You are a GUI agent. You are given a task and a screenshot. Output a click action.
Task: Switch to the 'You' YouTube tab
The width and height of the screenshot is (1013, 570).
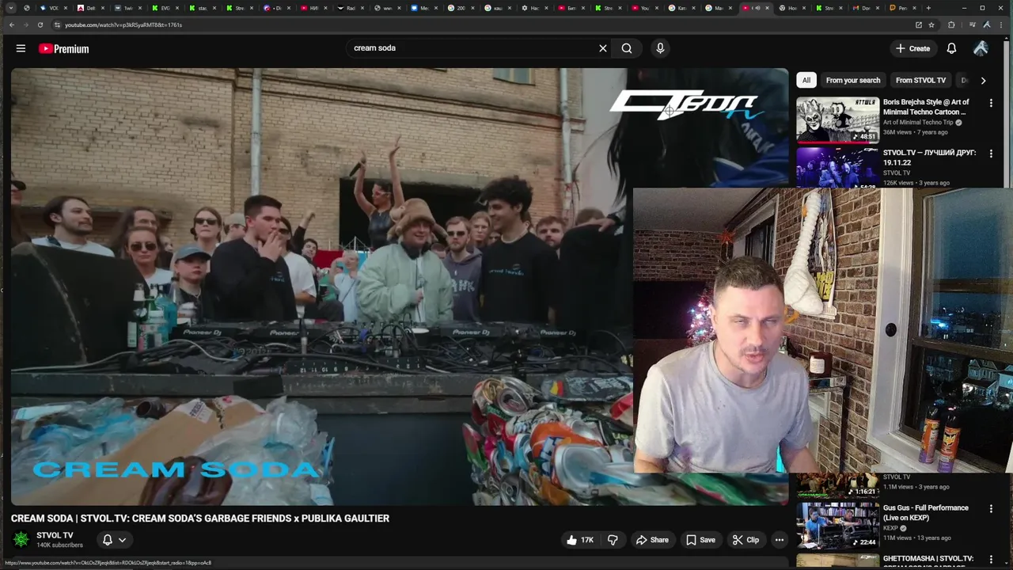644,8
